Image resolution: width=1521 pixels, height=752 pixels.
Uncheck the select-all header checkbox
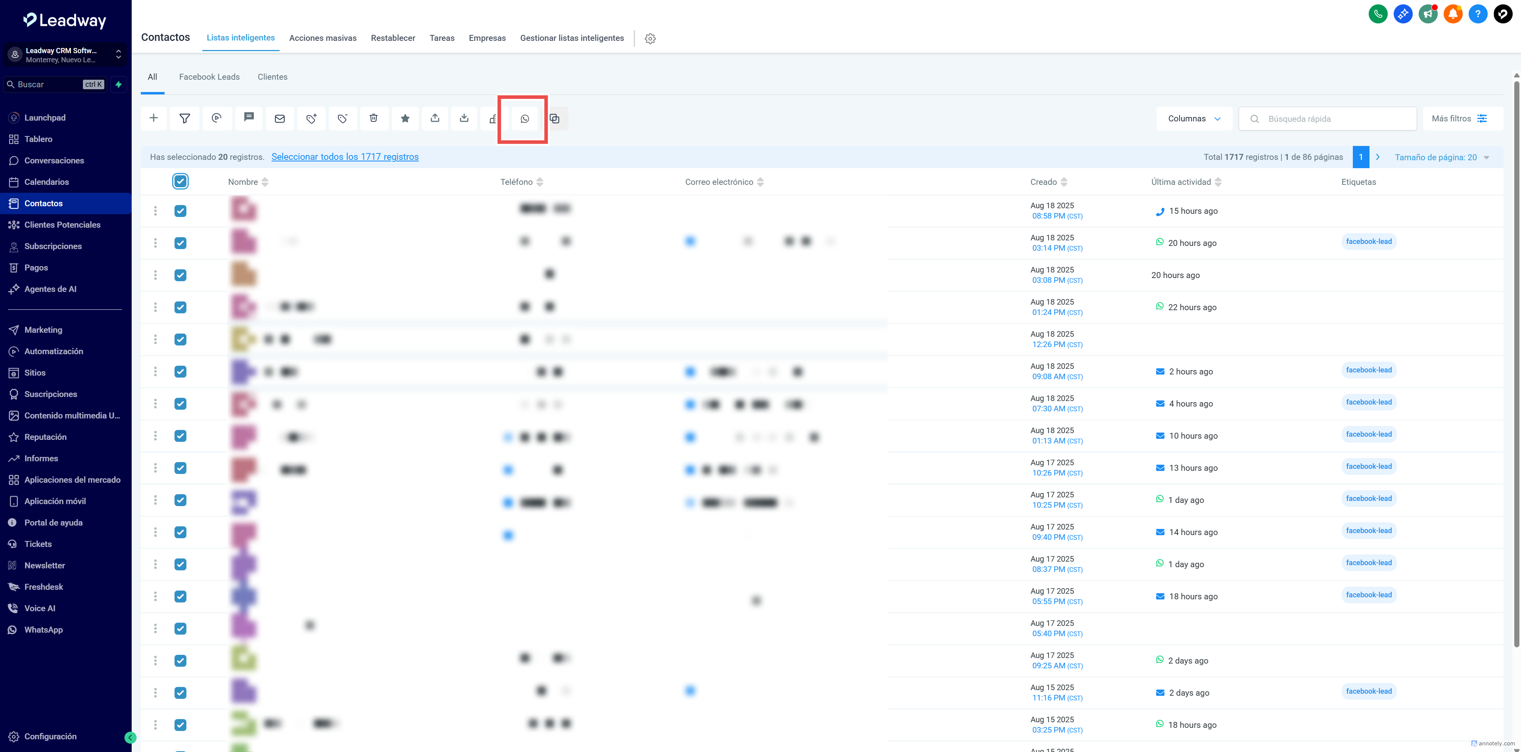[180, 182]
